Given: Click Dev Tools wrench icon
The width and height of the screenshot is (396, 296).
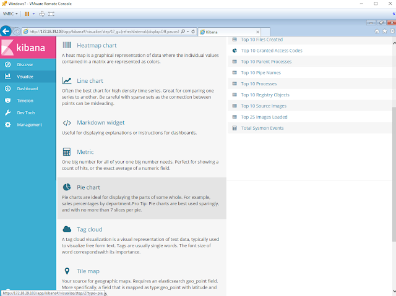Looking at the screenshot, I should point(8,112).
